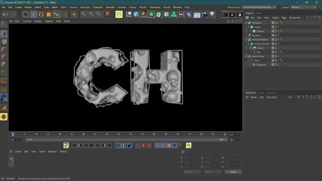Collapse the Metaball tree node

coord(247,23)
